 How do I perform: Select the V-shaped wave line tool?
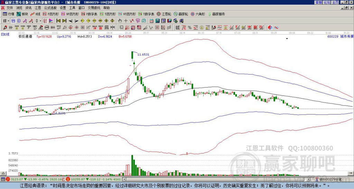pos(150,28)
